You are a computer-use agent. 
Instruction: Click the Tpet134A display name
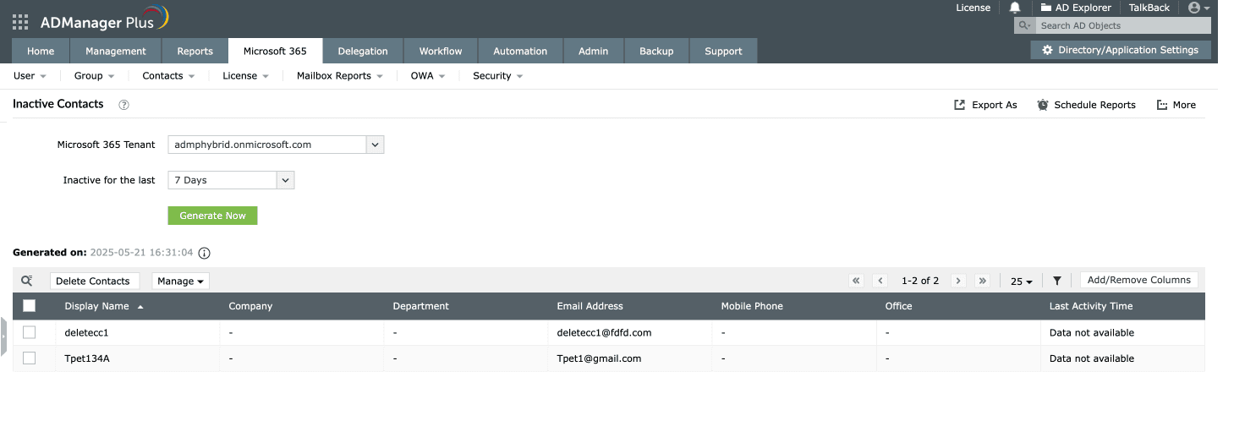pyautogui.click(x=87, y=358)
